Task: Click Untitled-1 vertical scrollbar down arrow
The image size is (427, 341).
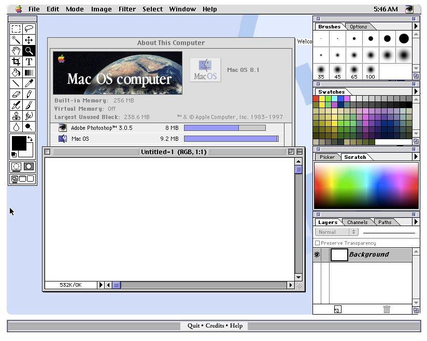Action: click(298, 277)
